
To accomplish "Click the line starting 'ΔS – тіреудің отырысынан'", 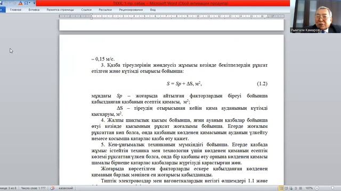I will [x=192, y=108].
